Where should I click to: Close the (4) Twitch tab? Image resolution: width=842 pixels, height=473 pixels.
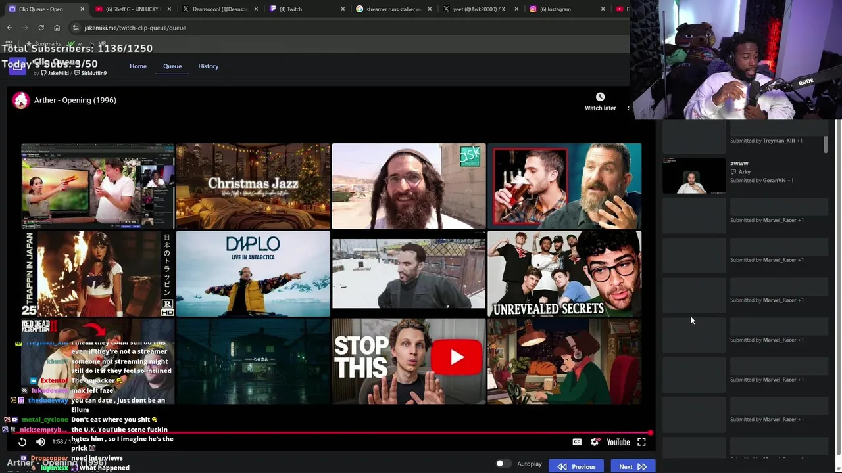coord(343,9)
